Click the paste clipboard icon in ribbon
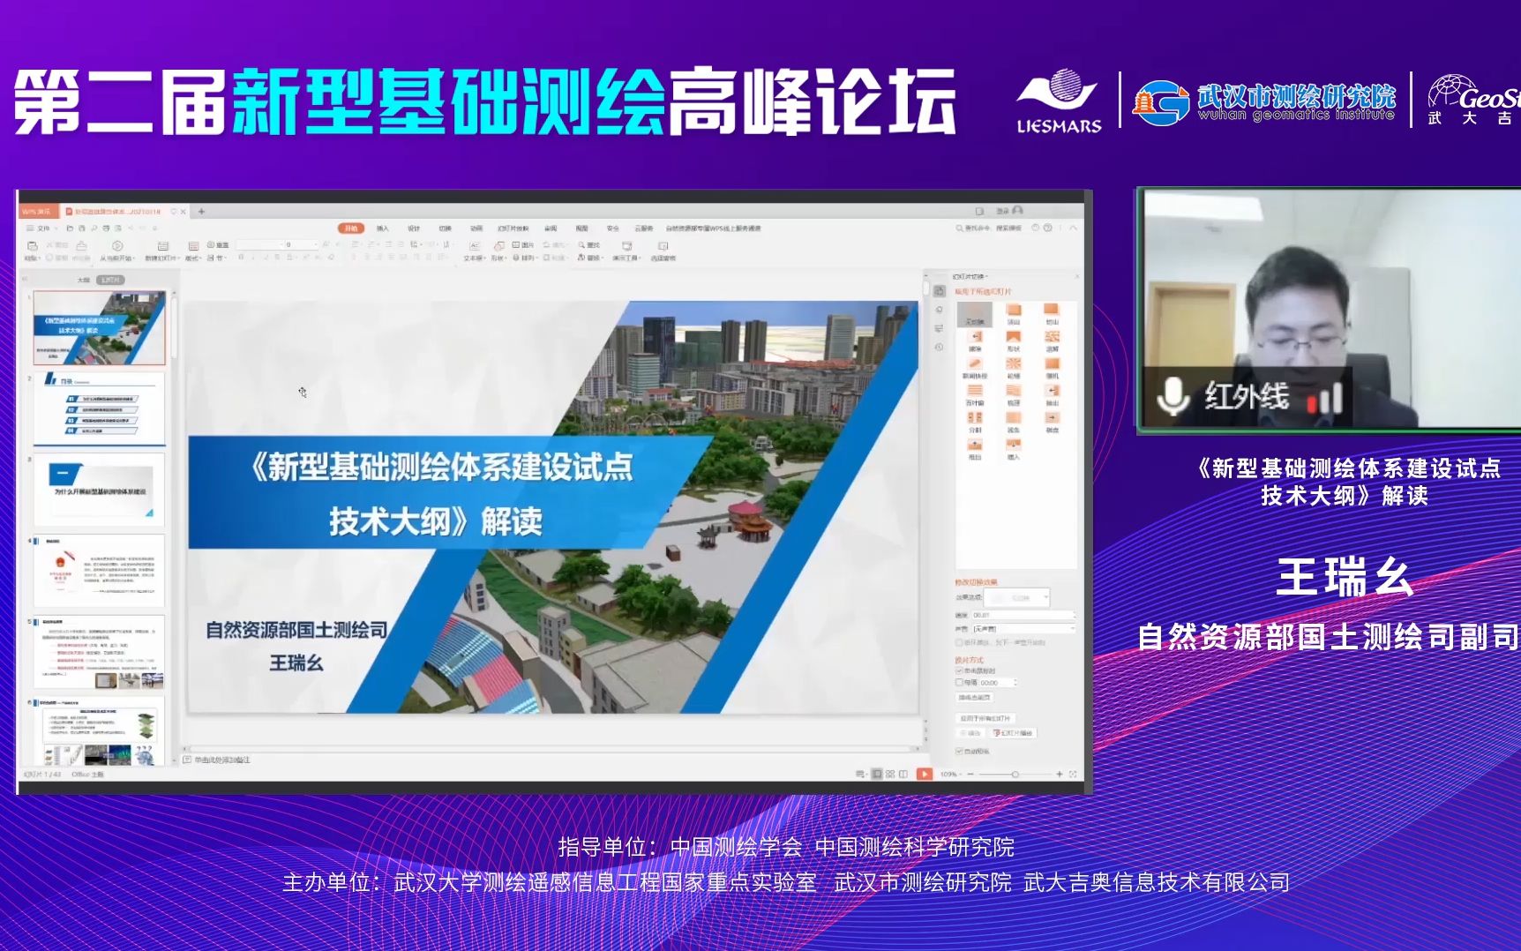1521x951 pixels. 32,248
